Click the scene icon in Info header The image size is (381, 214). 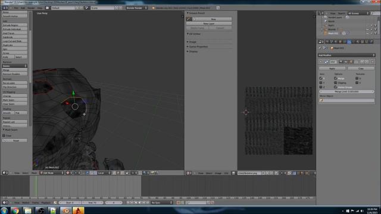coord(86,8)
